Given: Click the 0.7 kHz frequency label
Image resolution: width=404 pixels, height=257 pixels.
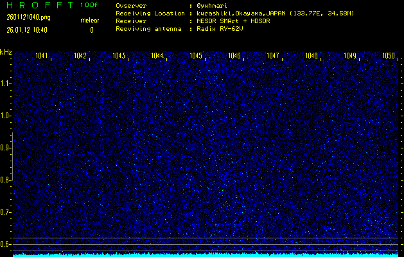Looking at the screenshot, I should pyautogui.click(x=5, y=212).
